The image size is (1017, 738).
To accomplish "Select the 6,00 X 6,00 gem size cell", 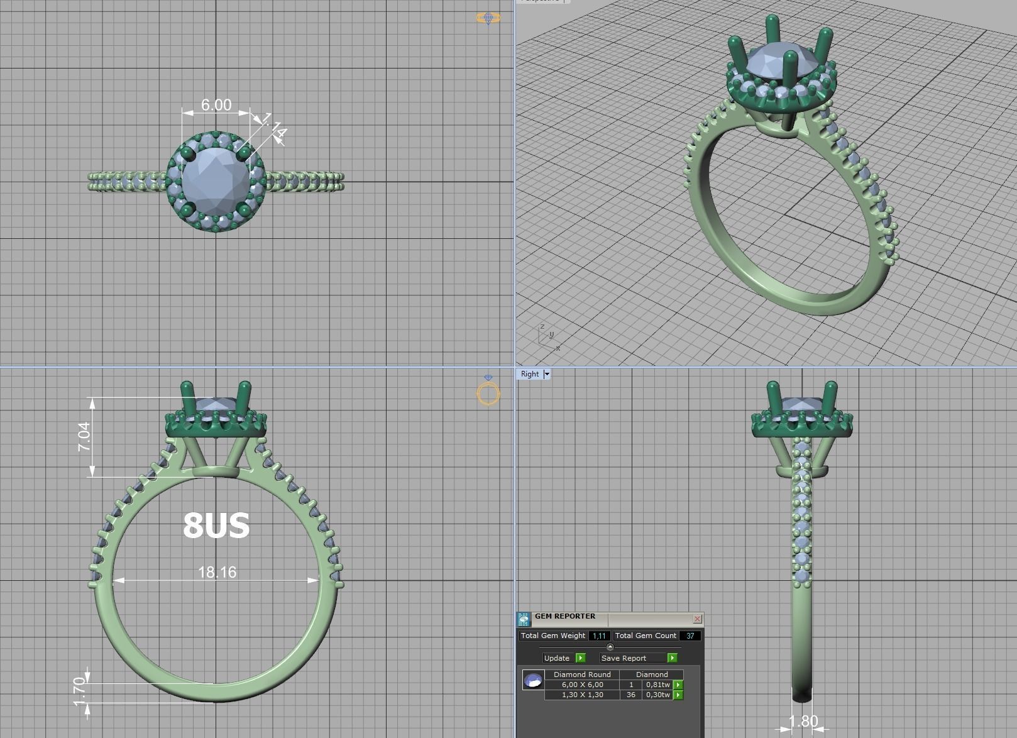I will (582, 685).
